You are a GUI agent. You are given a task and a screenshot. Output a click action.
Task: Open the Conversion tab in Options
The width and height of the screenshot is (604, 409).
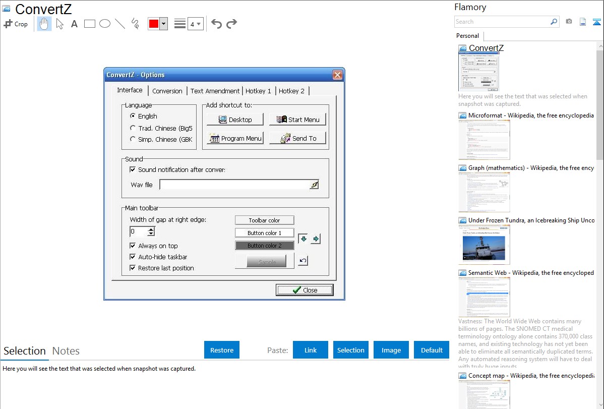click(167, 91)
